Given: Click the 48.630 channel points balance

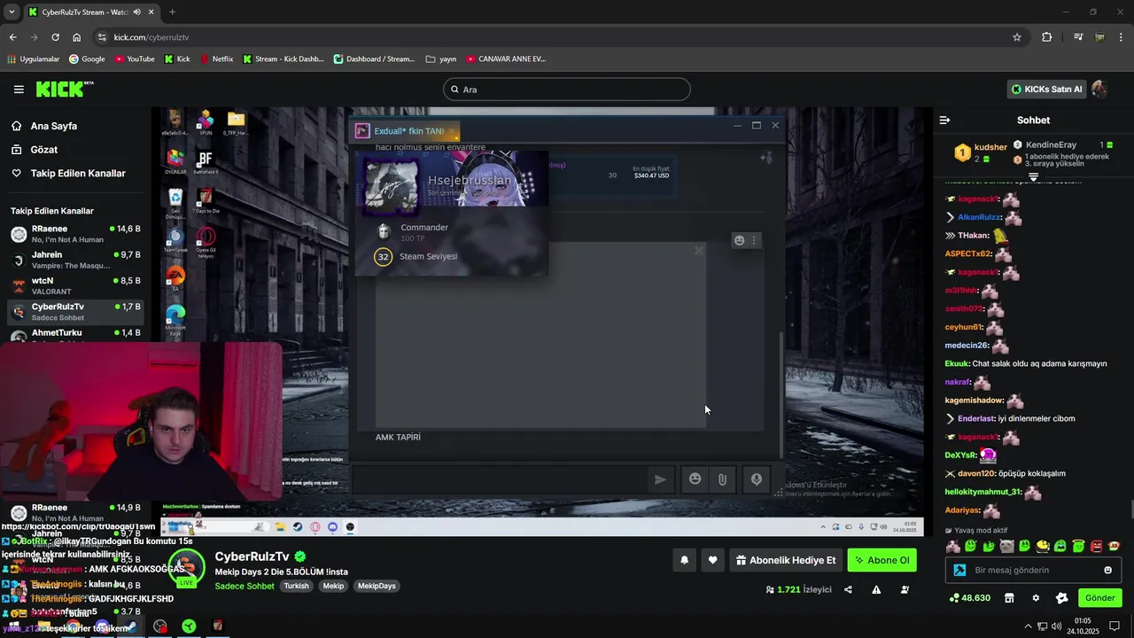Looking at the screenshot, I should pyautogui.click(x=969, y=598).
